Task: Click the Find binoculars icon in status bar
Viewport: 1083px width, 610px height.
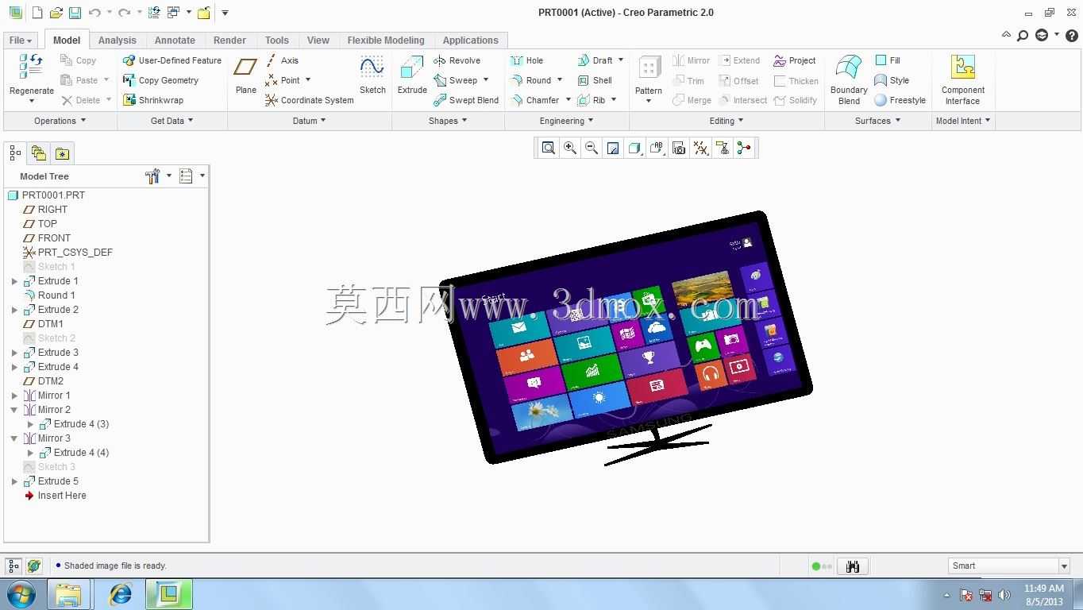Action: (853, 566)
